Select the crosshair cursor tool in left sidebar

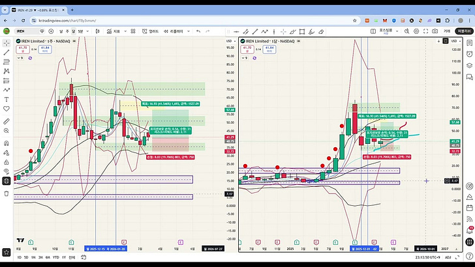click(7, 43)
